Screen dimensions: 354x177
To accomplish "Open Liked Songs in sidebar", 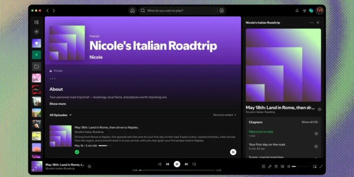I will point(36,43).
